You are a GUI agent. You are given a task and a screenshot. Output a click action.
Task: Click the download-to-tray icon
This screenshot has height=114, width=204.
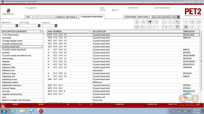click(150, 27)
